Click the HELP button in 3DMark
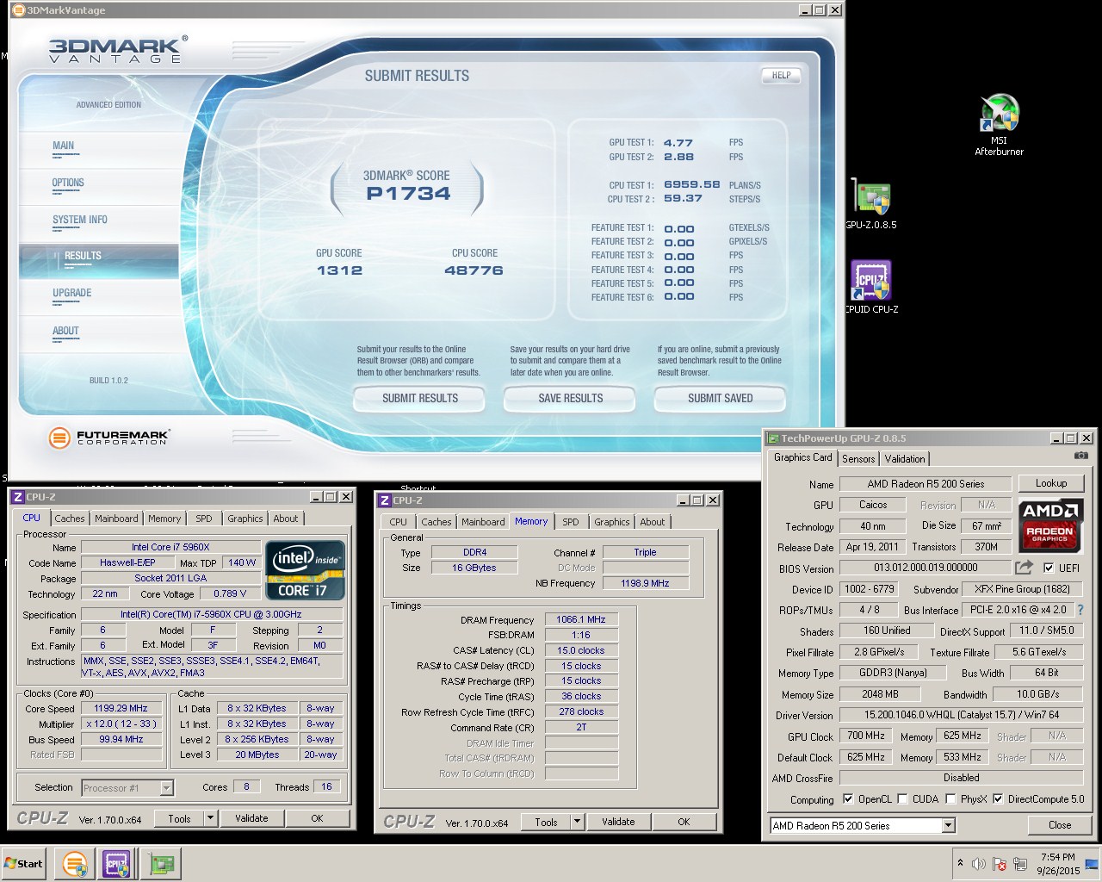 click(781, 76)
